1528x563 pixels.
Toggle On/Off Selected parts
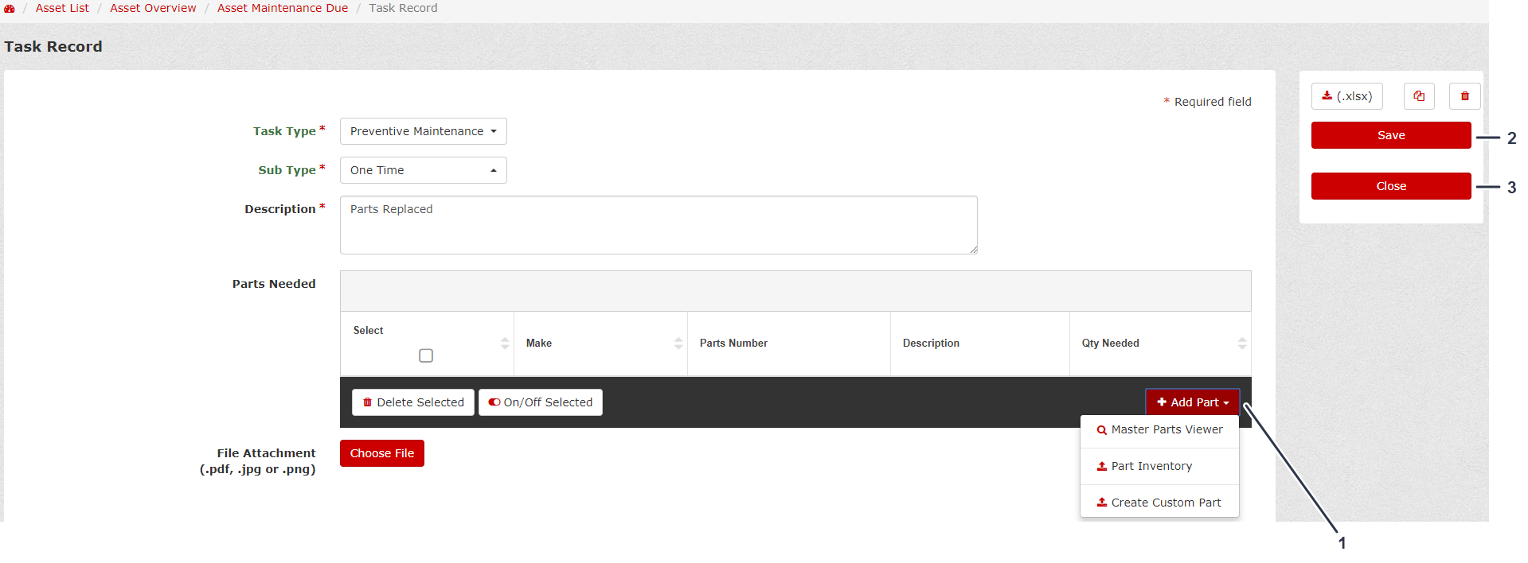540,402
